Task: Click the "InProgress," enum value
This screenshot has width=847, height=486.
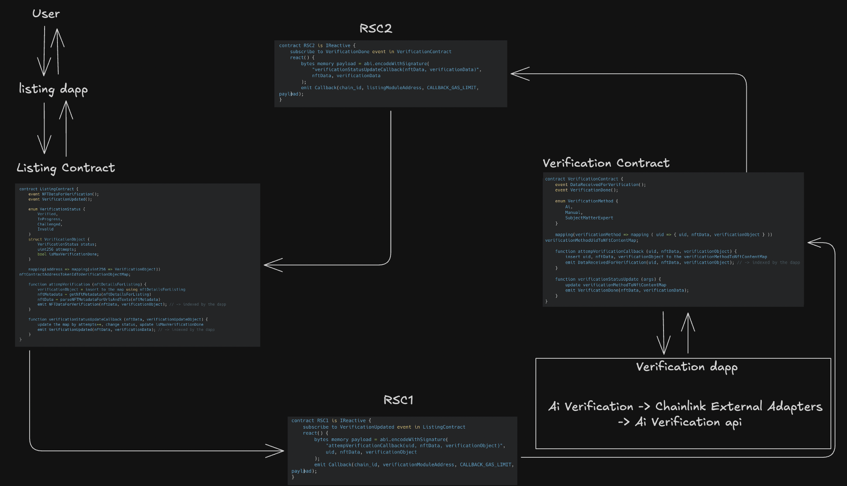Action: pos(49,219)
